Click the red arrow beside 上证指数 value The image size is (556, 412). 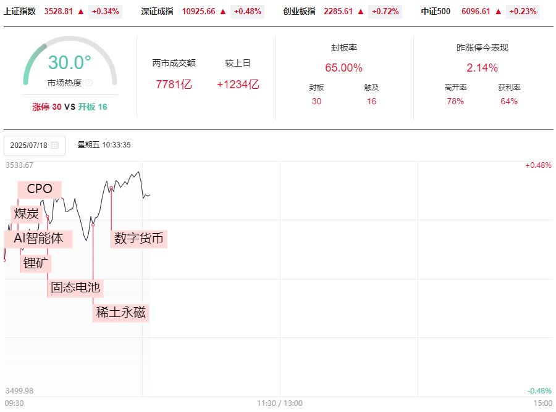81,12
